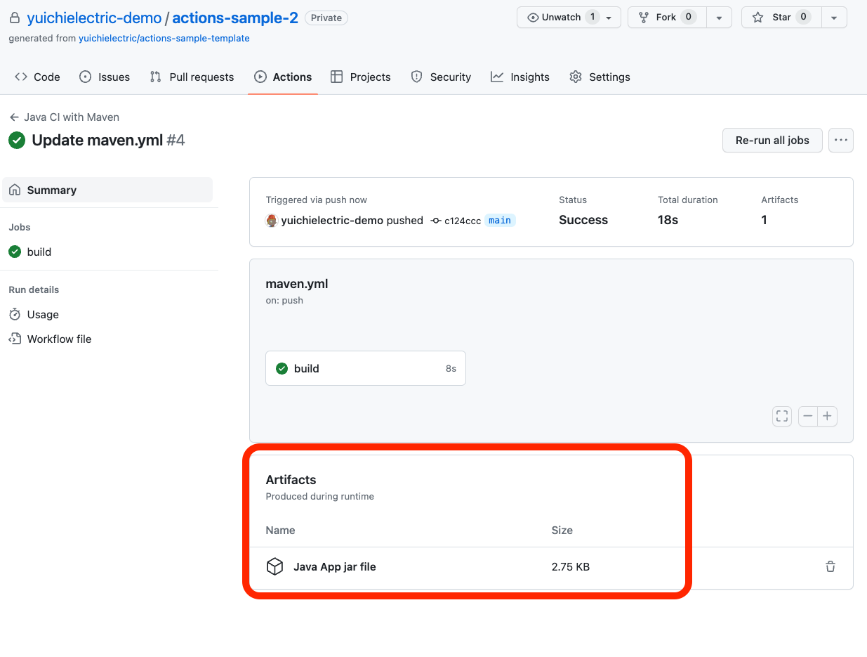
Task: Click Re-run all jobs button
Action: (x=772, y=140)
